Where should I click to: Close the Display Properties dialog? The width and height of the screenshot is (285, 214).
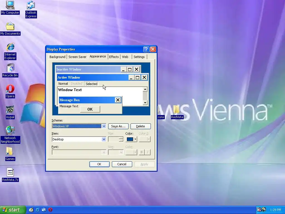[x=153, y=49]
